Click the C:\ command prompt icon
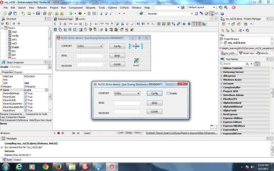 217,13
